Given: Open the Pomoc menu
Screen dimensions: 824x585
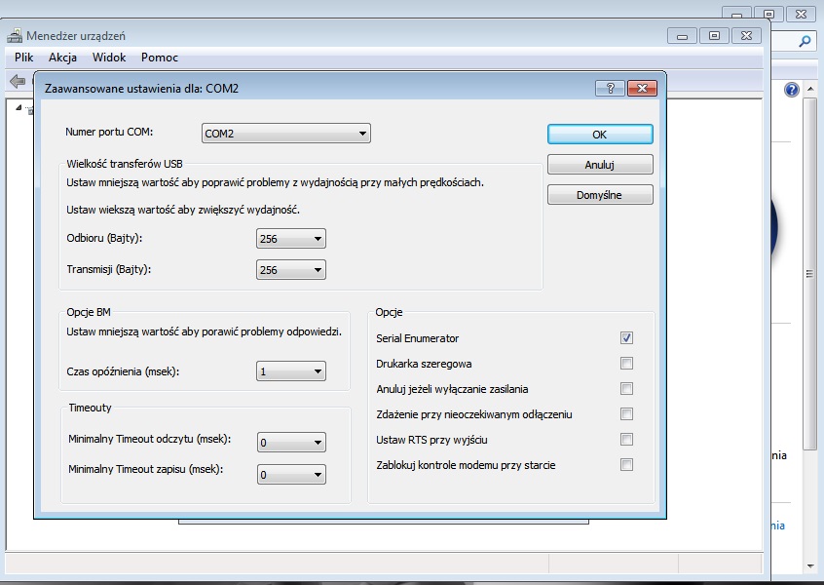Looking at the screenshot, I should pos(159,58).
